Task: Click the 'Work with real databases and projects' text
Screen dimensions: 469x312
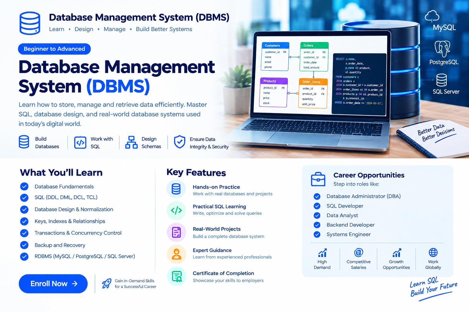Action: point(232,194)
